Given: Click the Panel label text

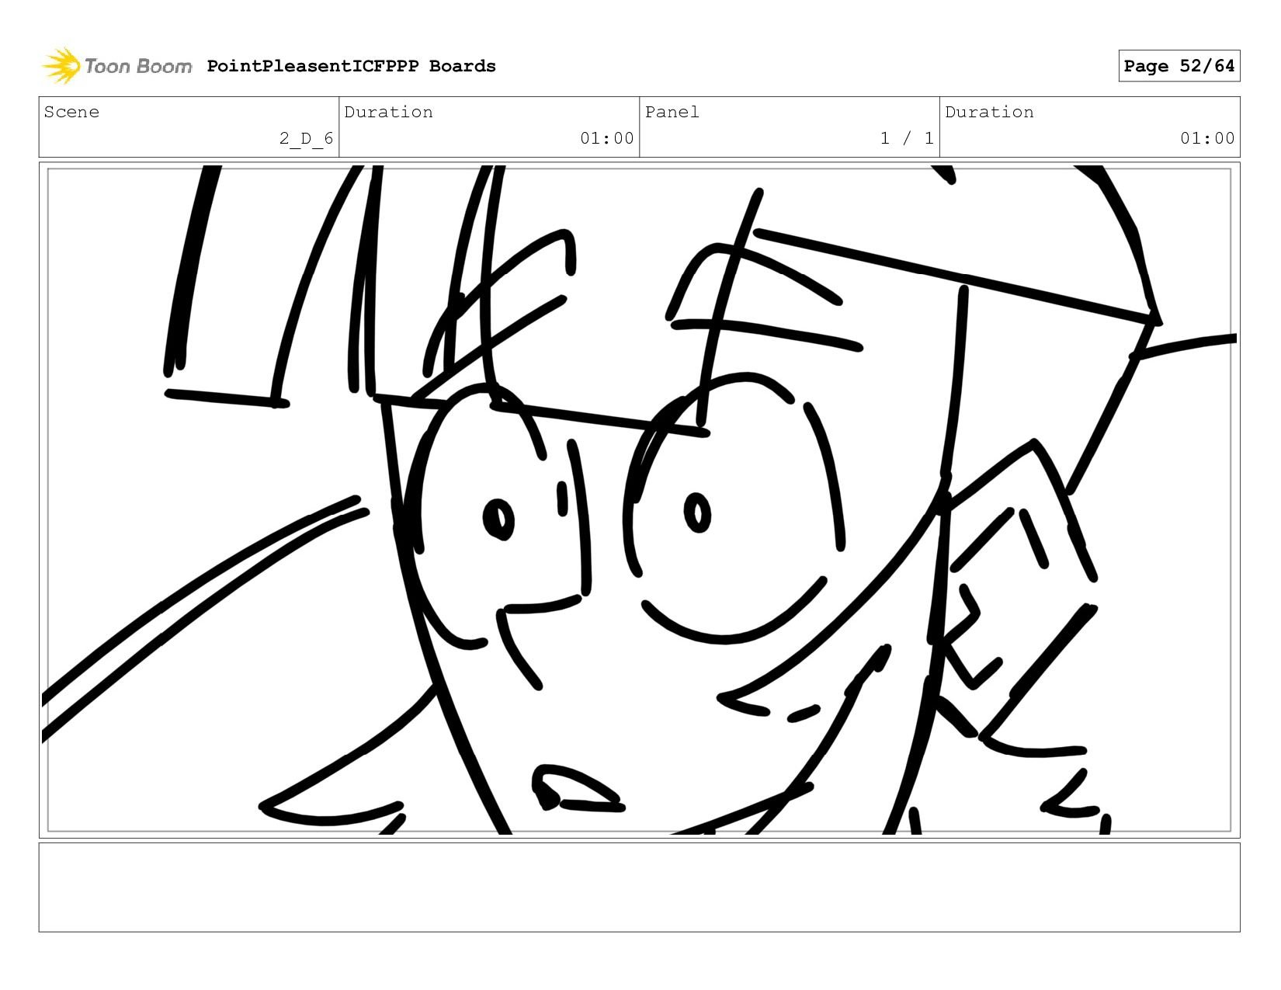Looking at the screenshot, I should click(x=672, y=112).
